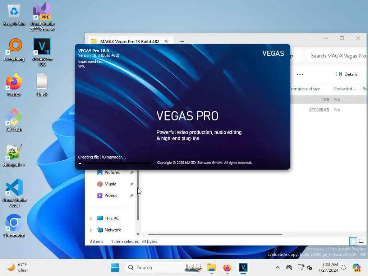
Task: Select the Visual Studio Code desktop shortcut
Action: tap(14, 193)
